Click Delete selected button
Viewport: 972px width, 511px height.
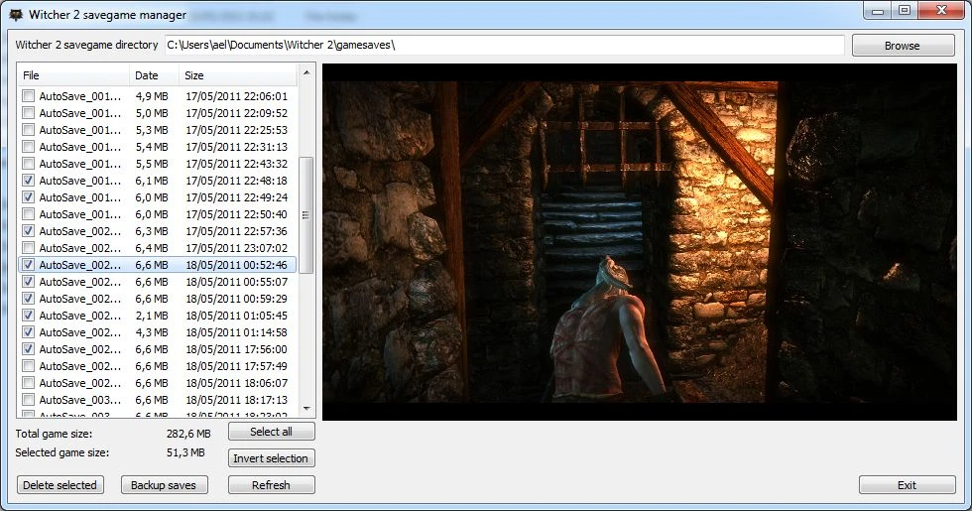(x=61, y=485)
